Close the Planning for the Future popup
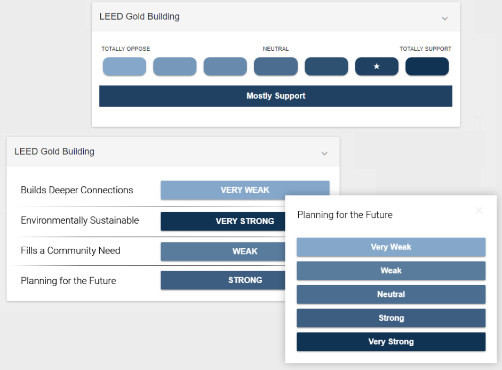The image size is (502, 370). pyautogui.click(x=479, y=210)
